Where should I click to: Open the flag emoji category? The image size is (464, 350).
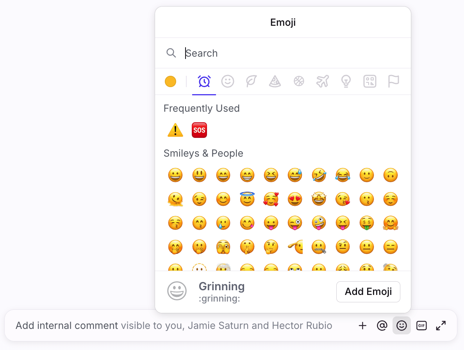point(393,82)
